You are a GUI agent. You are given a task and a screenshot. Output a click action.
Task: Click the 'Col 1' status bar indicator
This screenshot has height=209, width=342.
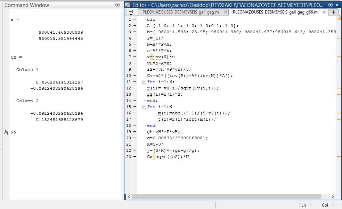click(328, 205)
